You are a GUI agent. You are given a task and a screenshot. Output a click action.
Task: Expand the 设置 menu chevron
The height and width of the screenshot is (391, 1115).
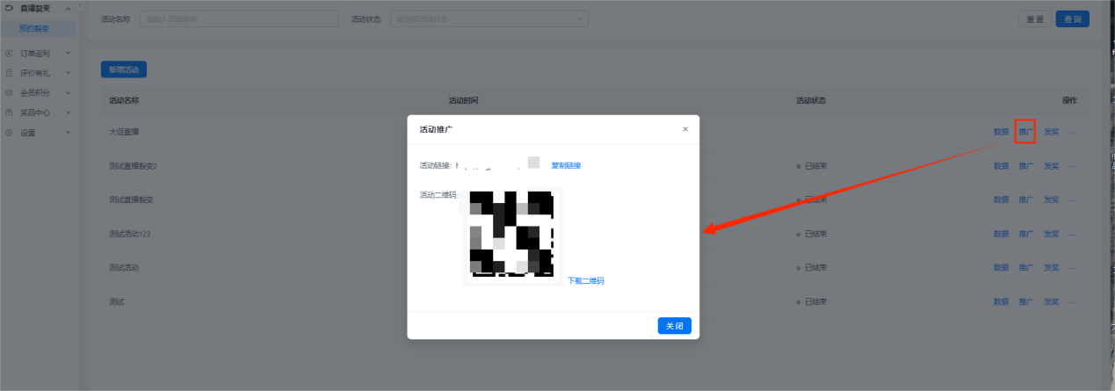[x=69, y=133]
